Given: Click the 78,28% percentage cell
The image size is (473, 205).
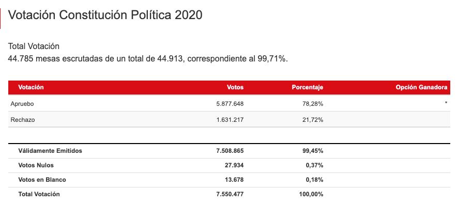Looking at the screenshot, I should tap(313, 104).
